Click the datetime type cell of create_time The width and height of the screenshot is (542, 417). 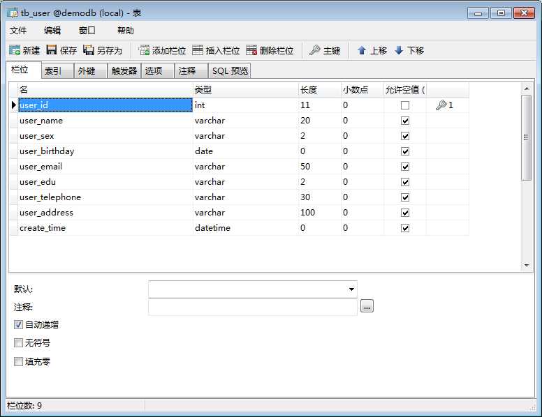pos(245,228)
